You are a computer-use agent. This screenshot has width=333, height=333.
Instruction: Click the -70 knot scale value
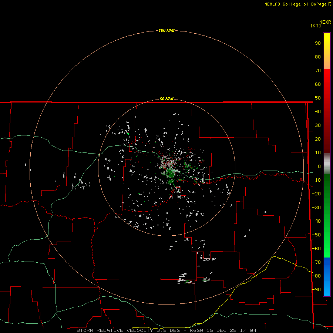point(316,262)
